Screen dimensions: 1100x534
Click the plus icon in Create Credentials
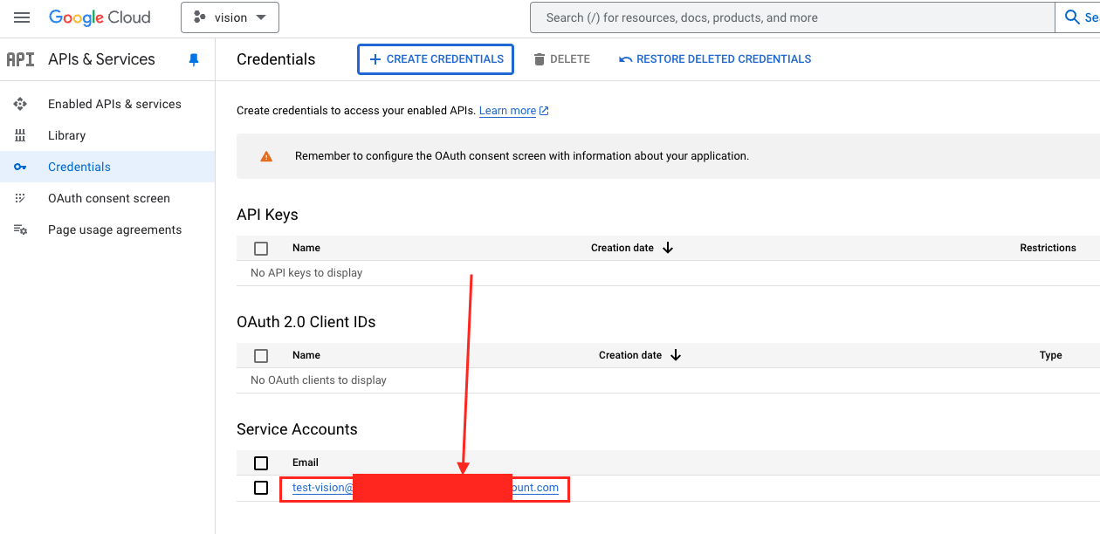pos(375,59)
